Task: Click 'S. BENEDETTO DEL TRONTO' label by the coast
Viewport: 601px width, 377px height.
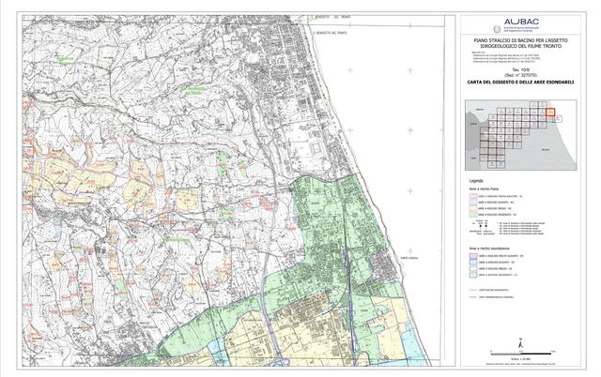Action: [x=330, y=33]
